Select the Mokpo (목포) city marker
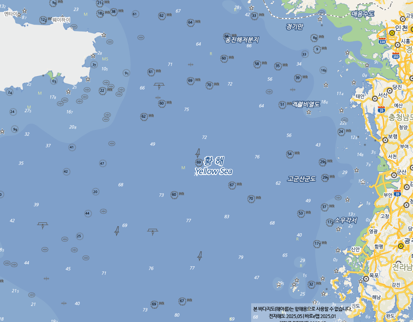The height and width of the screenshot is (322, 413). click(x=366, y=279)
